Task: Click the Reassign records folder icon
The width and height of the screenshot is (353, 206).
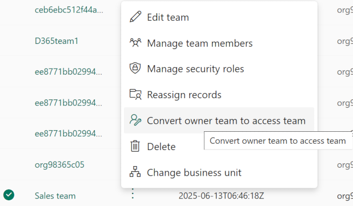Action: click(x=135, y=95)
